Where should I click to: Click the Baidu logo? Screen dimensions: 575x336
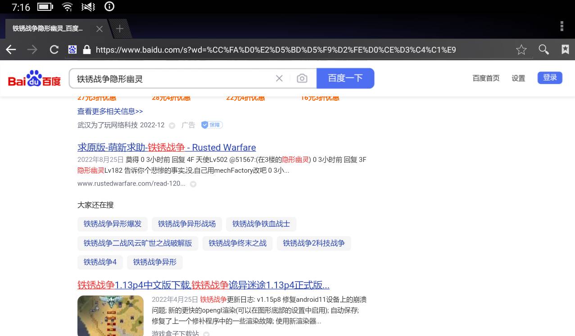tap(34, 79)
